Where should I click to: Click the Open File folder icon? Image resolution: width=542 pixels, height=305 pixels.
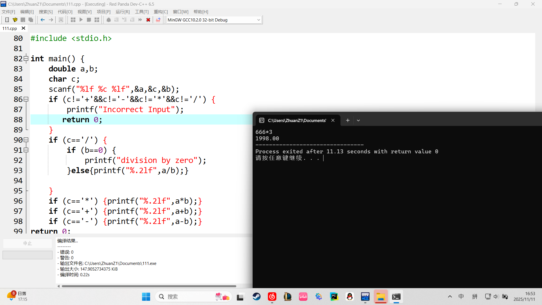pyautogui.click(x=15, y=20)
